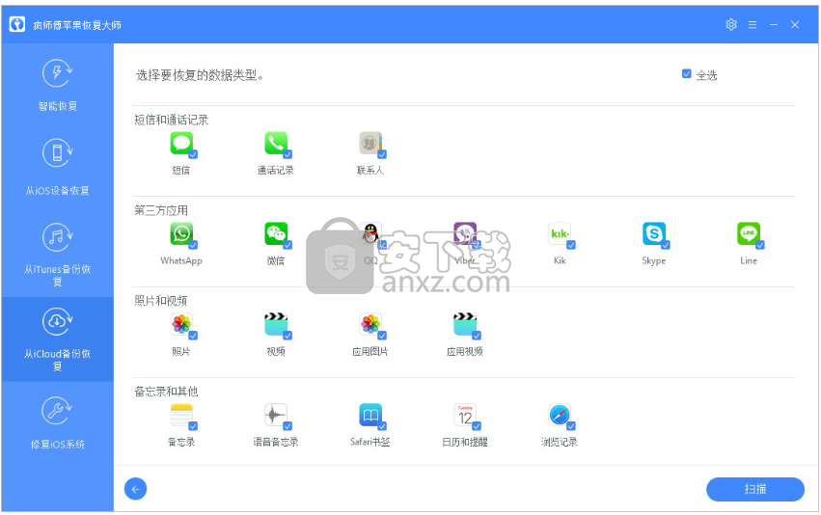Screen dimensions: 821x515
Task: Click the 日历和提醒 calendar icon
Action: pyautogui.click(x=464, y=415)
